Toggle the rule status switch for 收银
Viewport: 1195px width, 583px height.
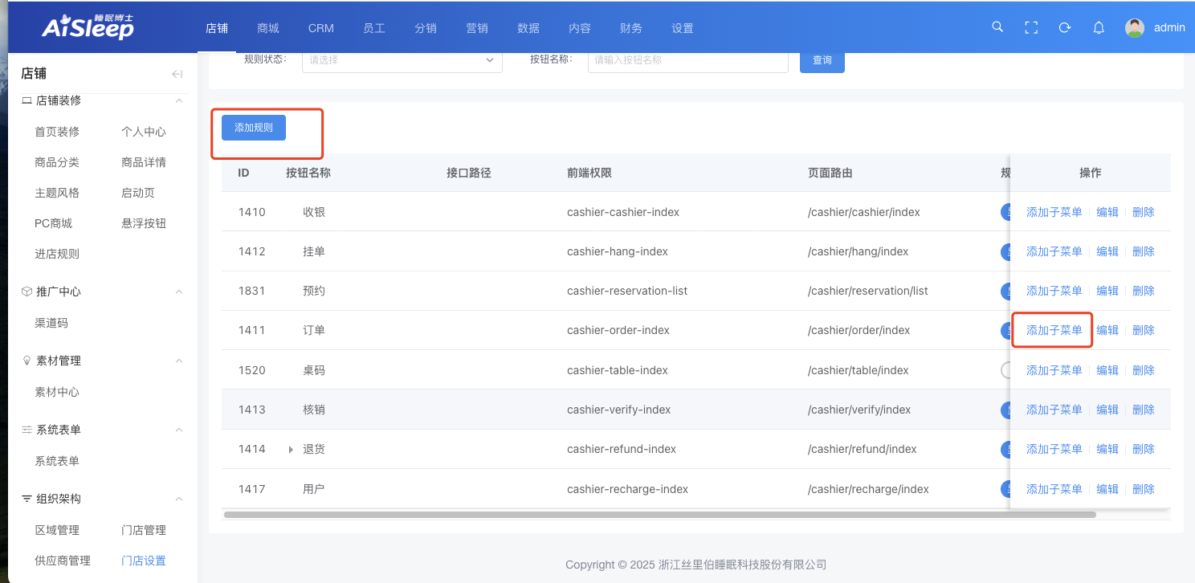tap(1005, 212)
